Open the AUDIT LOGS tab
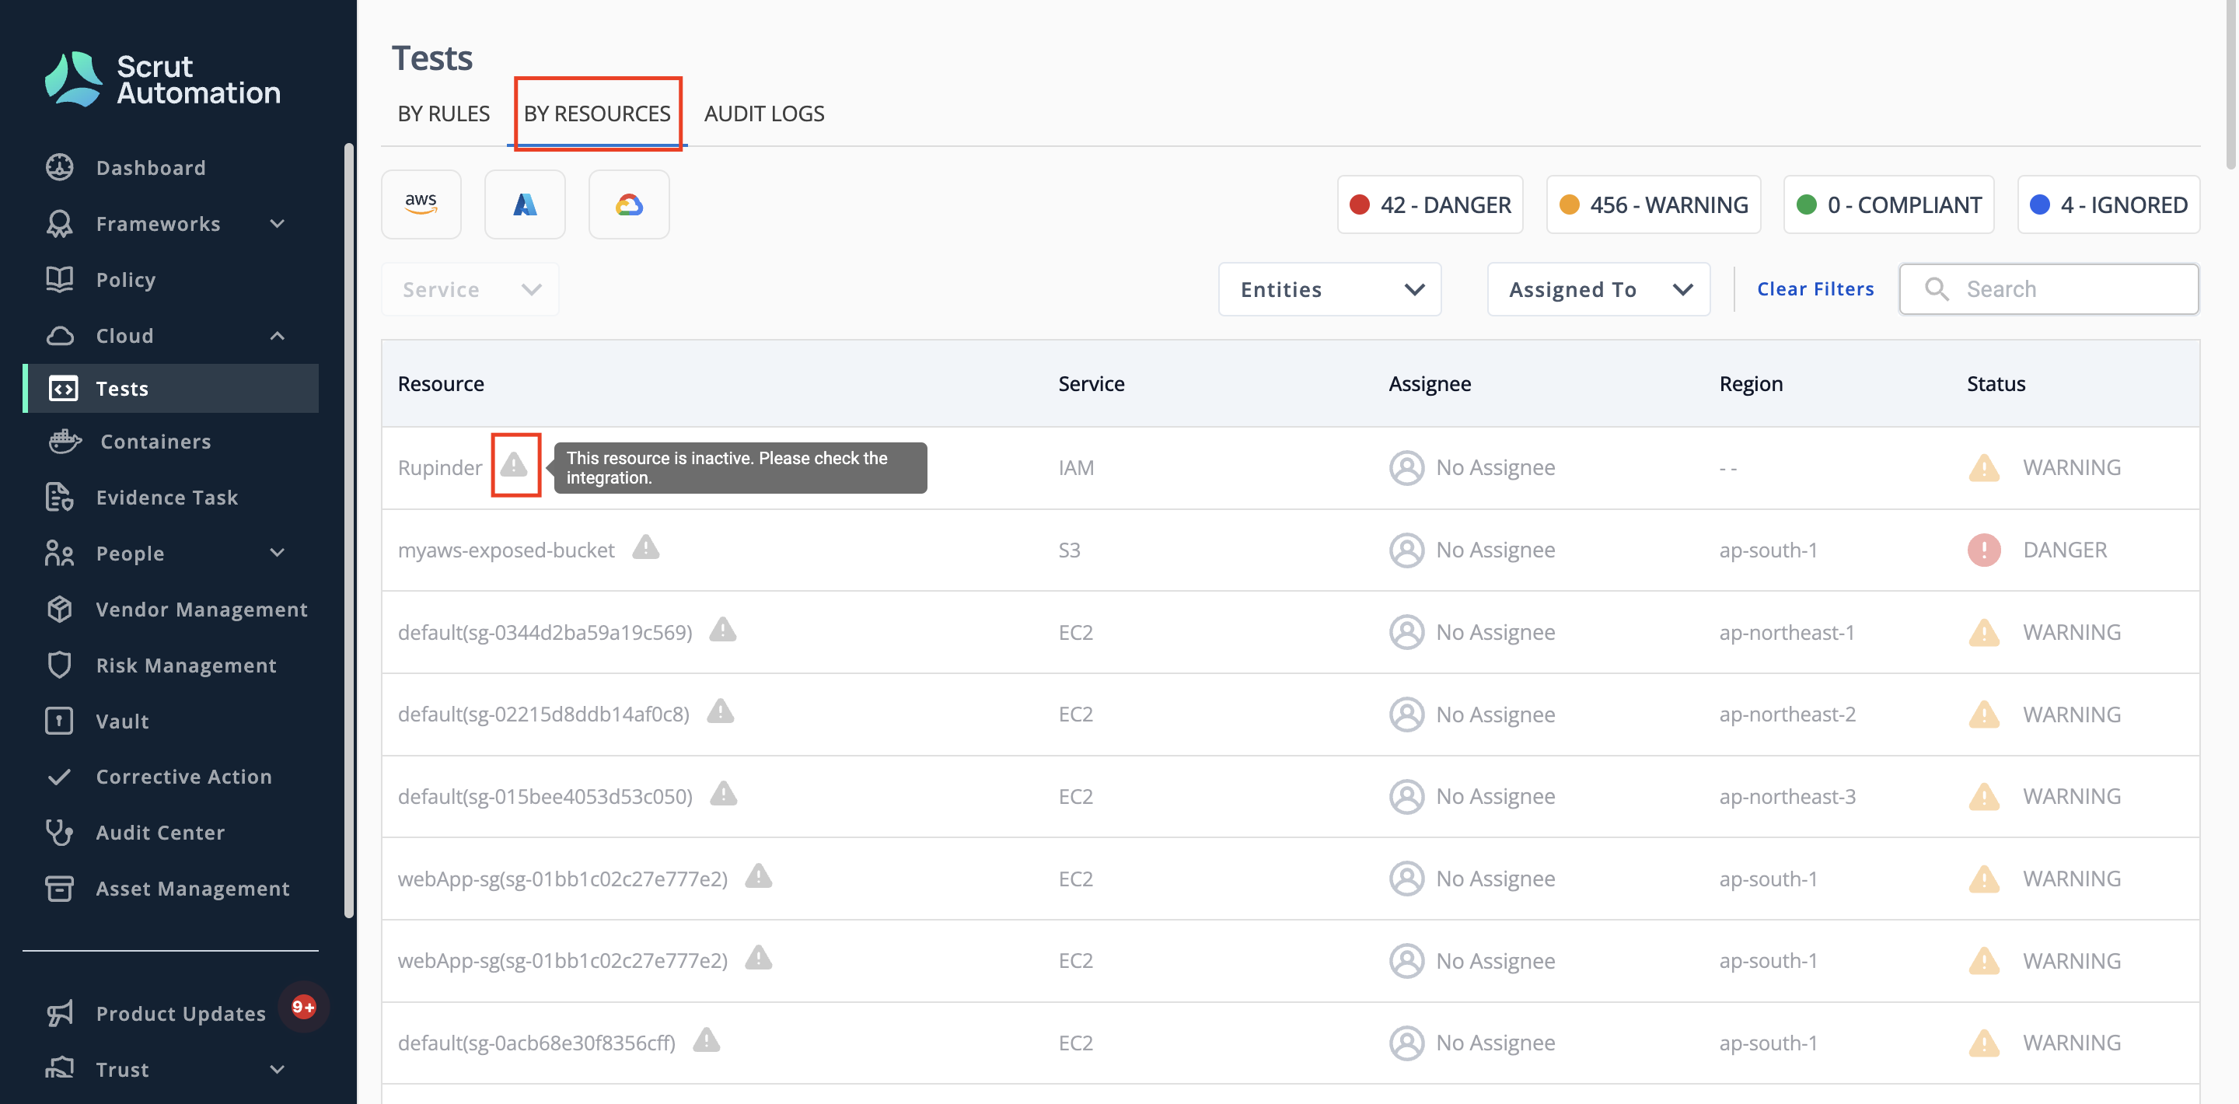 [x=764, y=113]
